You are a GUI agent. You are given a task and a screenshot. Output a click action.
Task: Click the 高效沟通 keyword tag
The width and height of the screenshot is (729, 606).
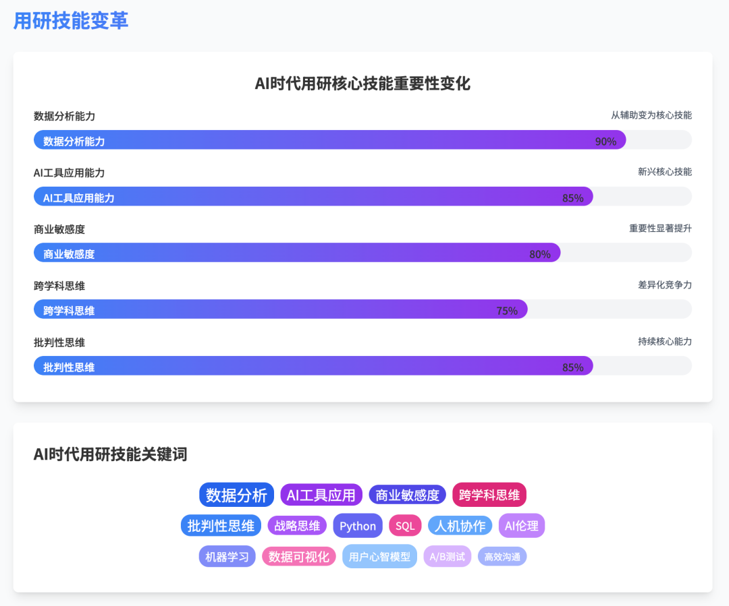502,557
